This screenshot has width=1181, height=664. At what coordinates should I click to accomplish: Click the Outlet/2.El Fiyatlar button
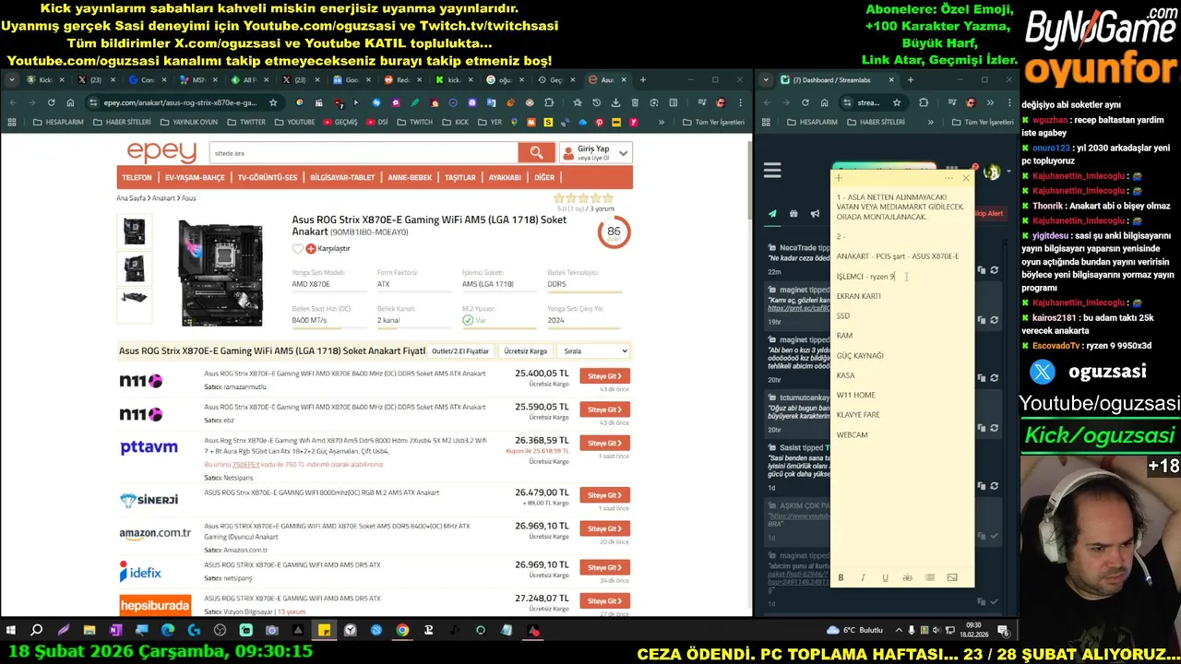tap(460, 351)
